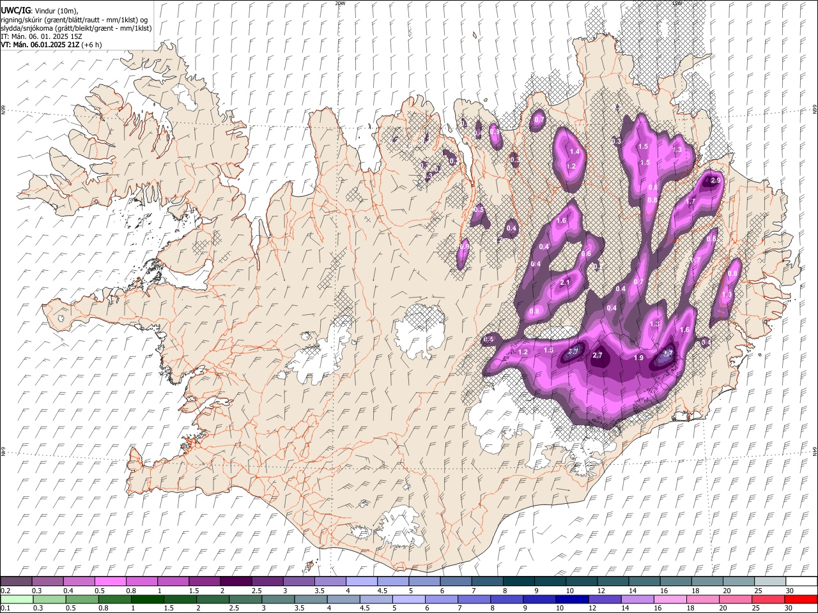
Task: Click the snow legend swatch starting at 3
Action: pyautogui.click(x=298, y=582)
